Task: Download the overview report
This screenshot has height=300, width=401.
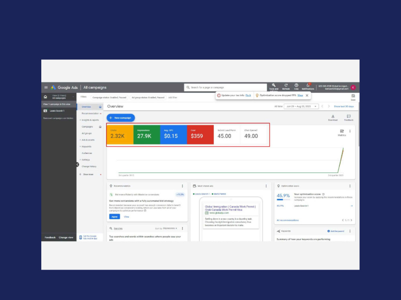Action: coord(333,118)
